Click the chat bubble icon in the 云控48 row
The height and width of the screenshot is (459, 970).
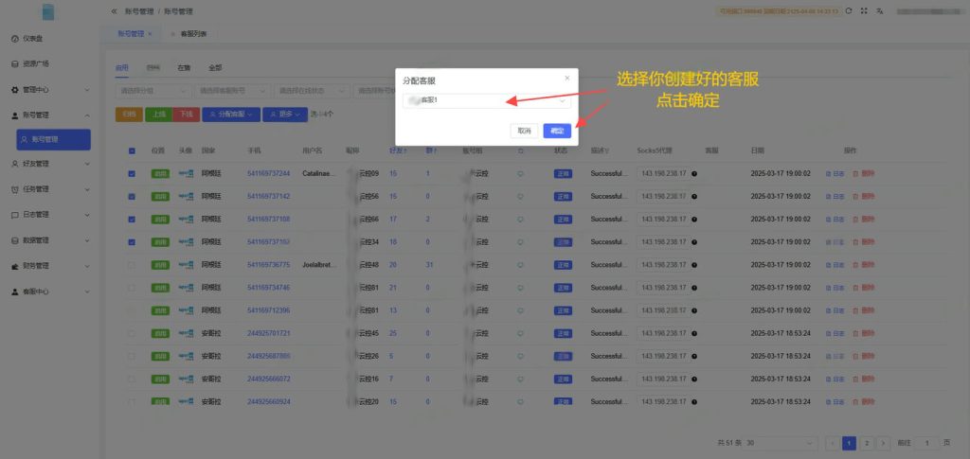(520, 265)
